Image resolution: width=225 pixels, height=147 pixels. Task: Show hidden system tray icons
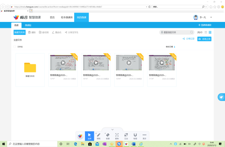click(x=171, y=144)
